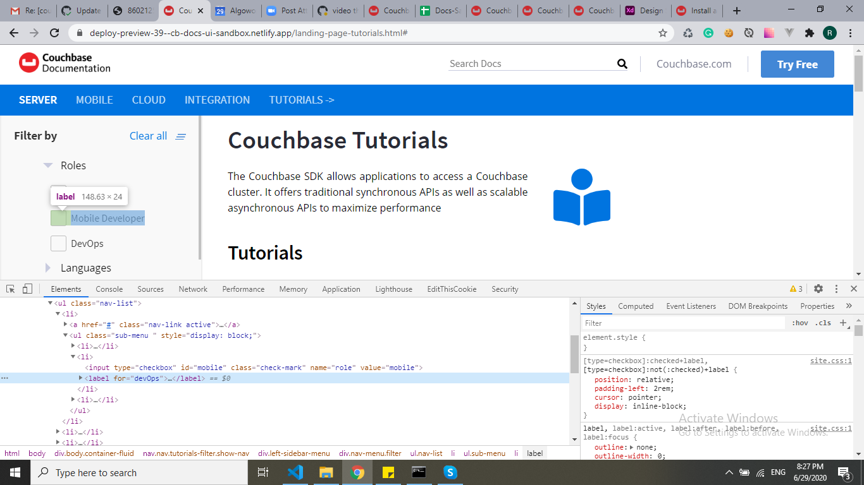The image size is (864, 485).
Task: Open the CLOUD navigation link
Action: [149, 100]
